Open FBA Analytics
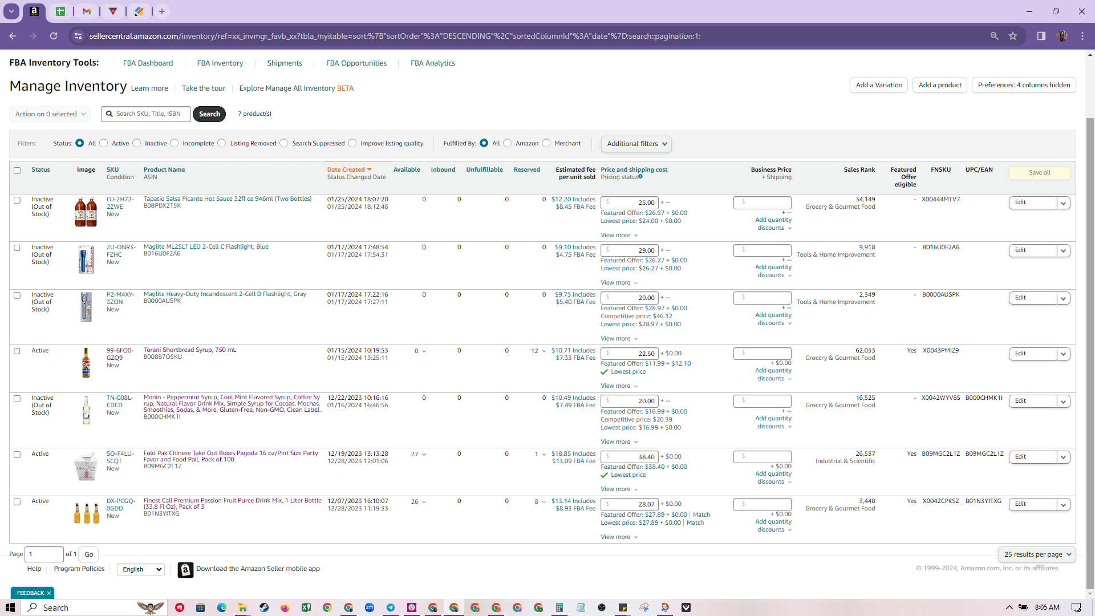This screenshot has width=1095, height=616. [433, 63]
